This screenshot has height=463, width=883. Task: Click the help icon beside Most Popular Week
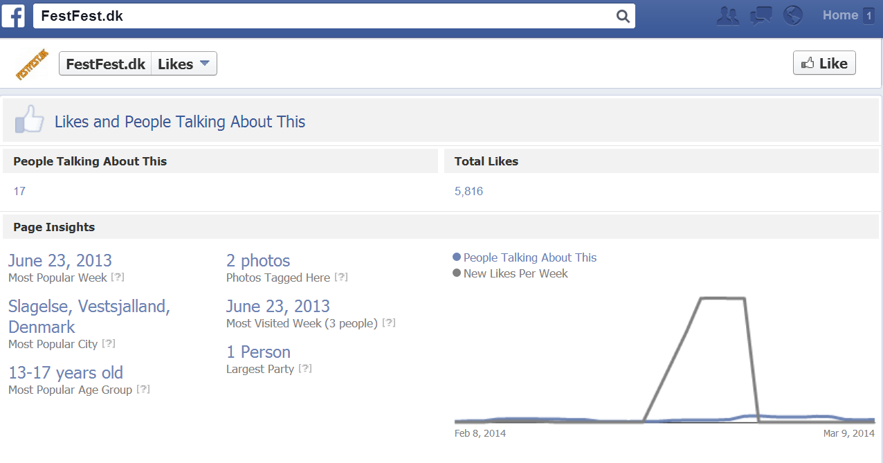118,278
